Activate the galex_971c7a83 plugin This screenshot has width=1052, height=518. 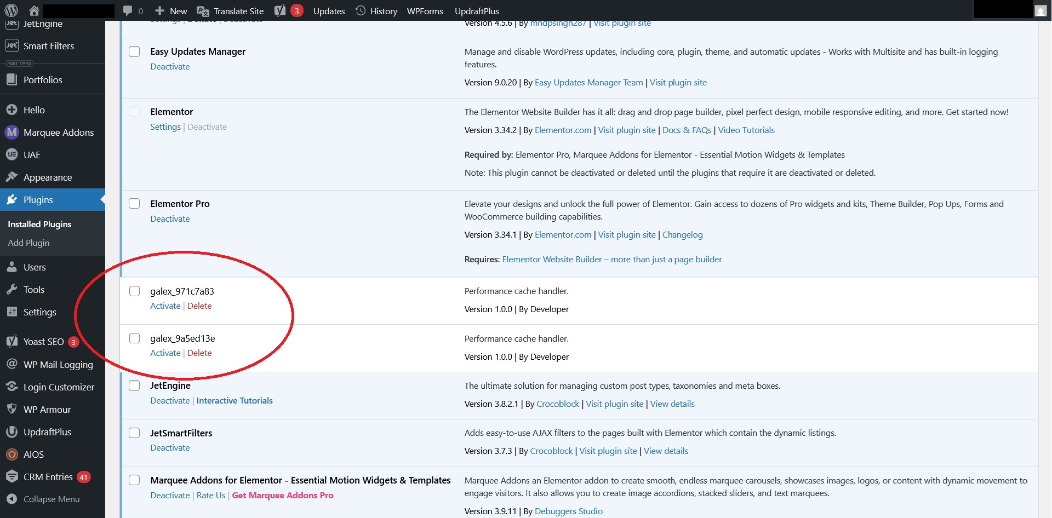165,306
